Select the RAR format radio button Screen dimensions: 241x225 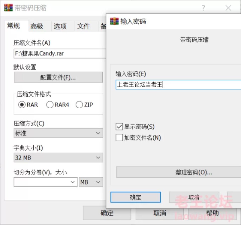(22, 105)
